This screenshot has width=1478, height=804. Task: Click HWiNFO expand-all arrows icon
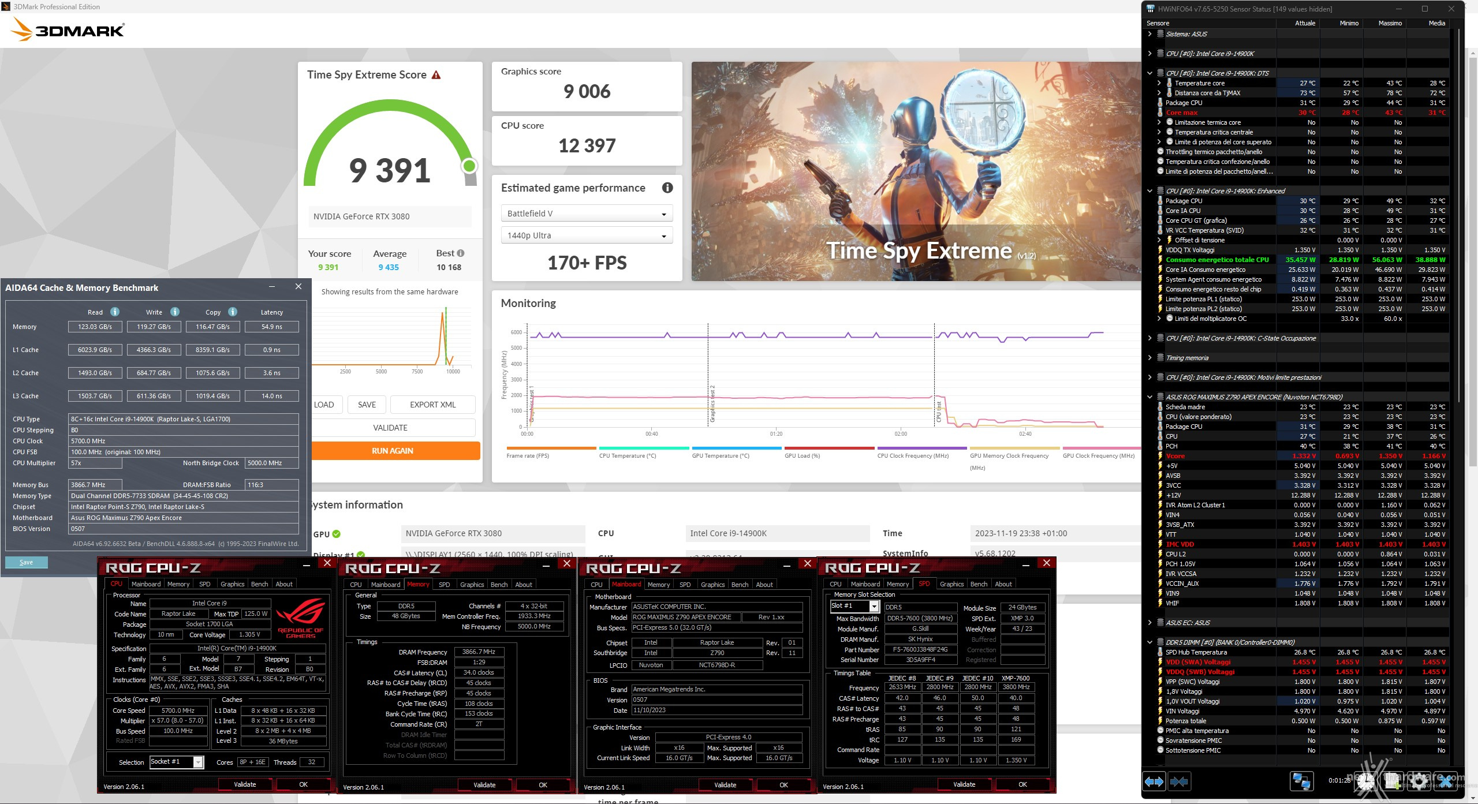click(1154, 781)
